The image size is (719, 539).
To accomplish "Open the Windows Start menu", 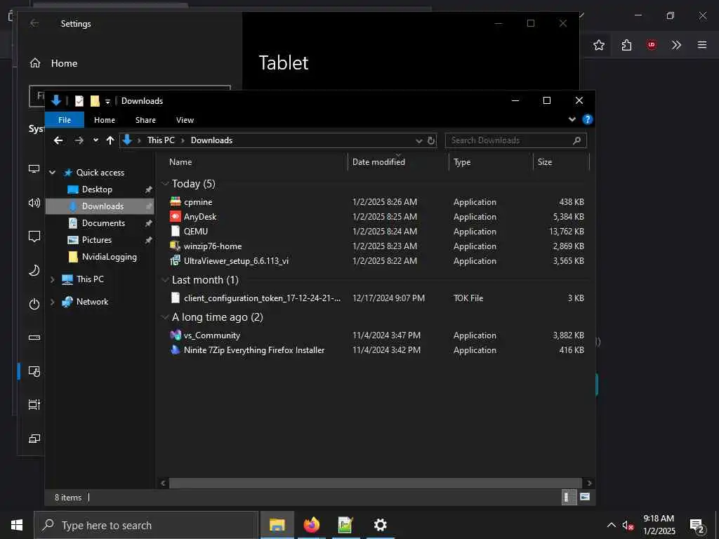I will click(x=17, y=525).
